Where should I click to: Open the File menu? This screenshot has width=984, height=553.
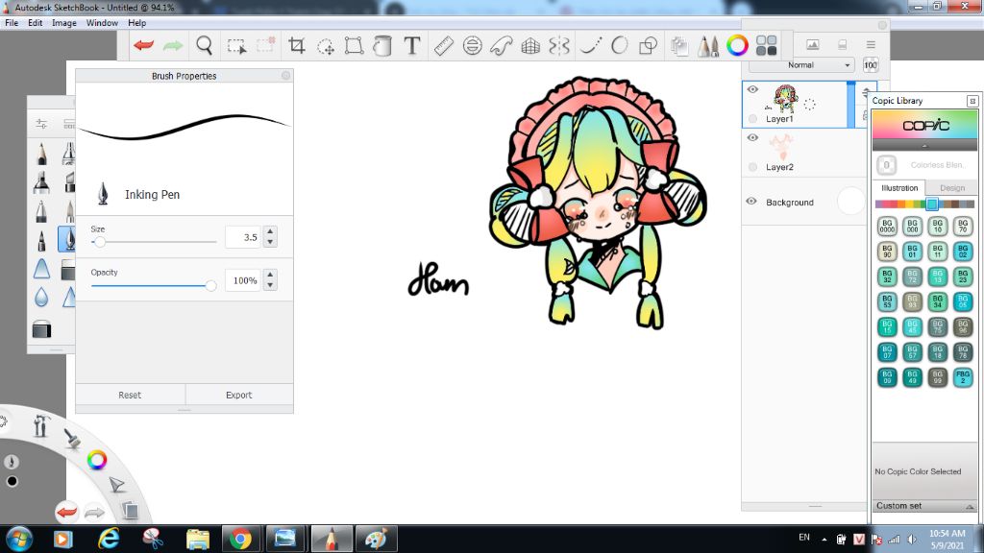12,23
